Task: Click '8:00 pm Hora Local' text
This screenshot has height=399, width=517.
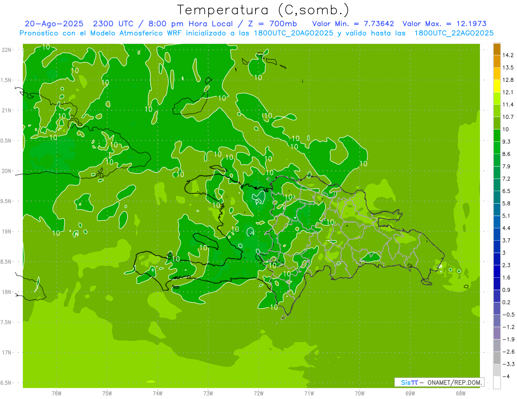Action: click(x=190, y=24)
